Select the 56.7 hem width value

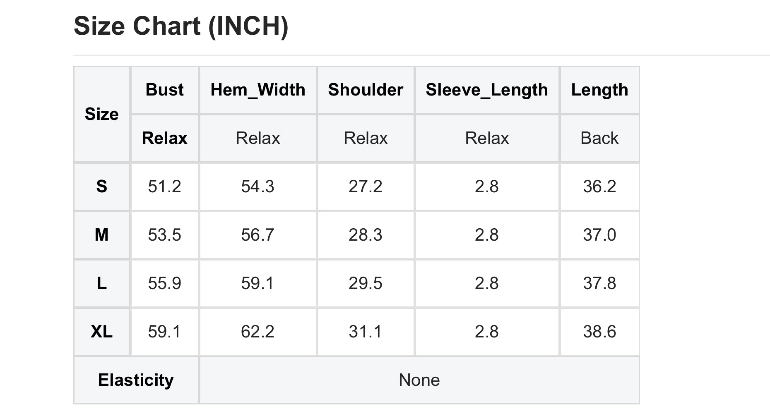pyautogui.click(x=258, y=235)
